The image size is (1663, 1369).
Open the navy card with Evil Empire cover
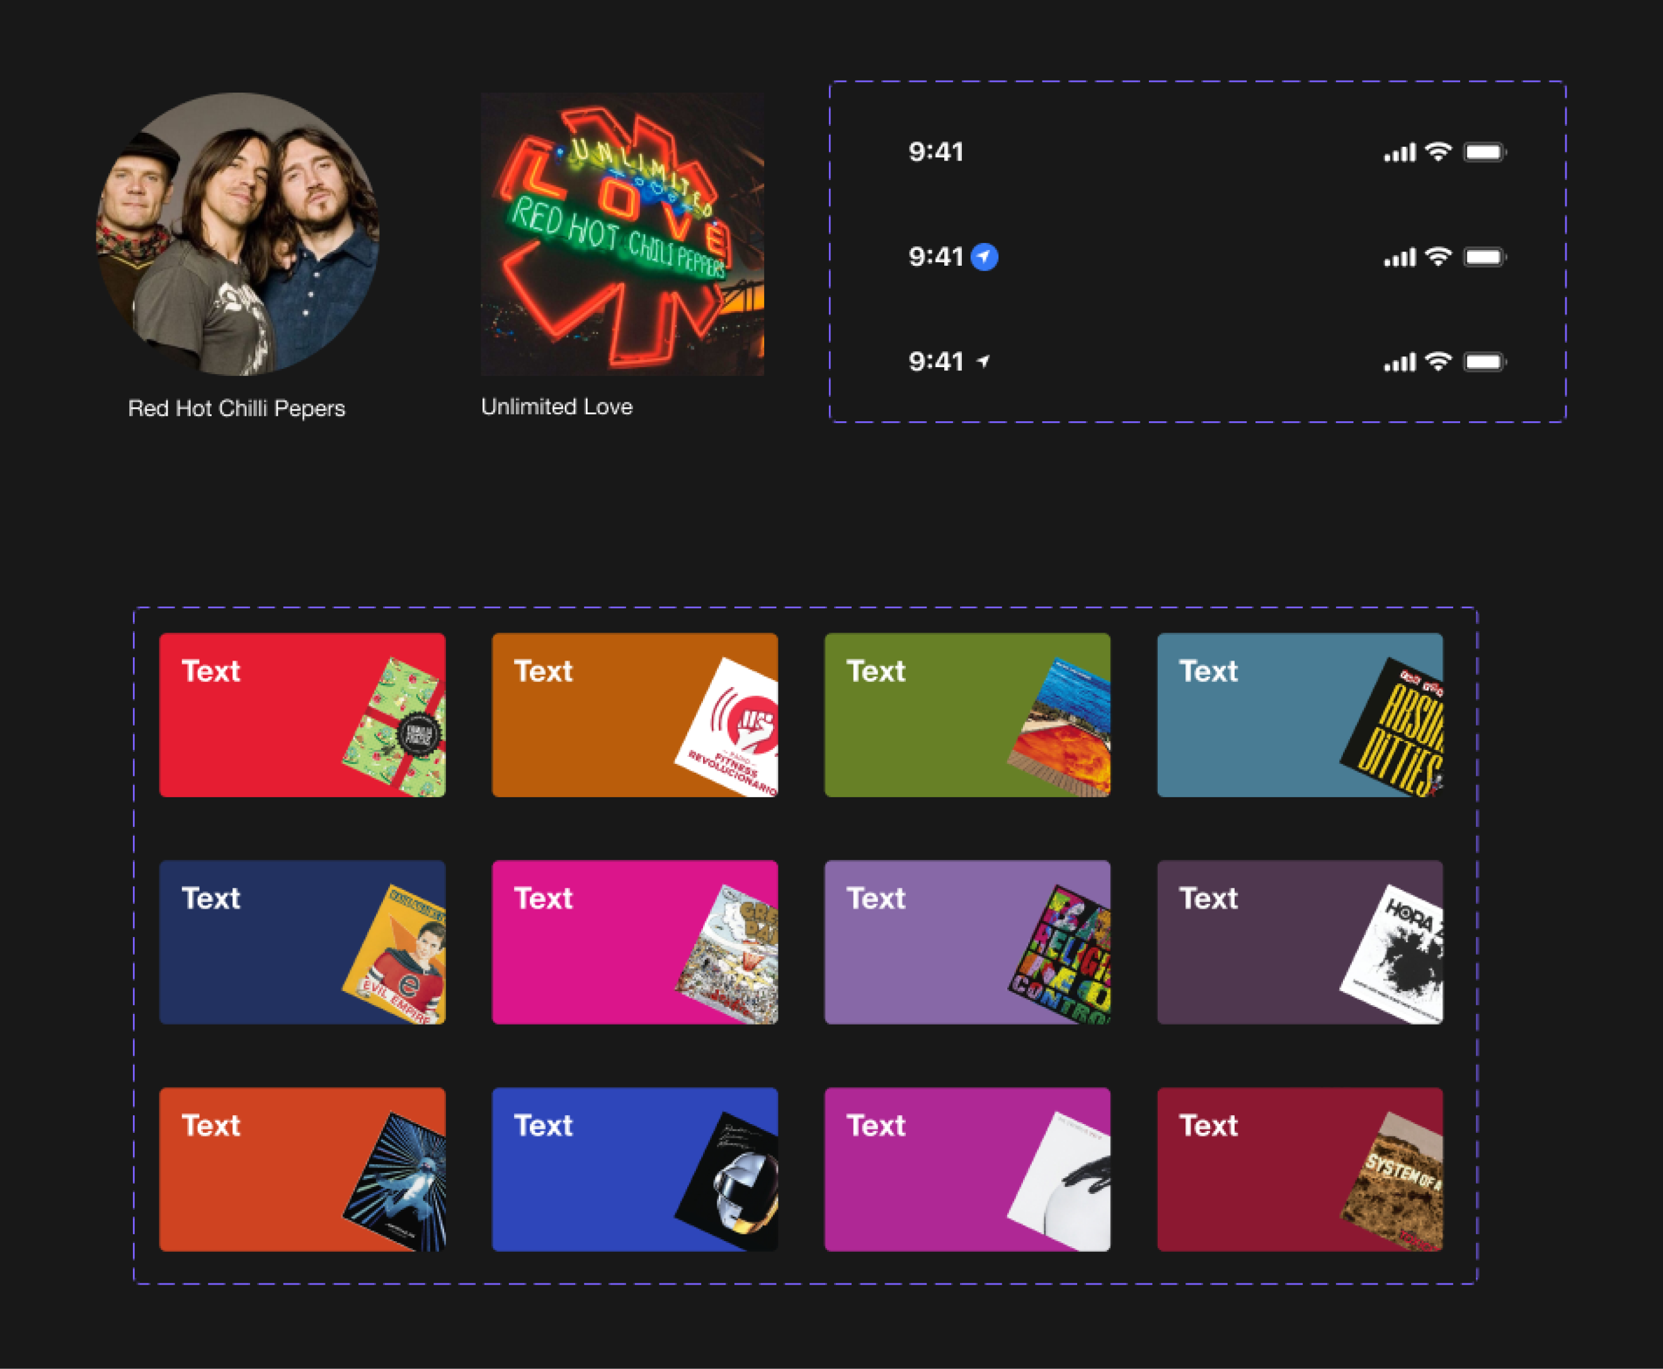click(x=302, y=943)
